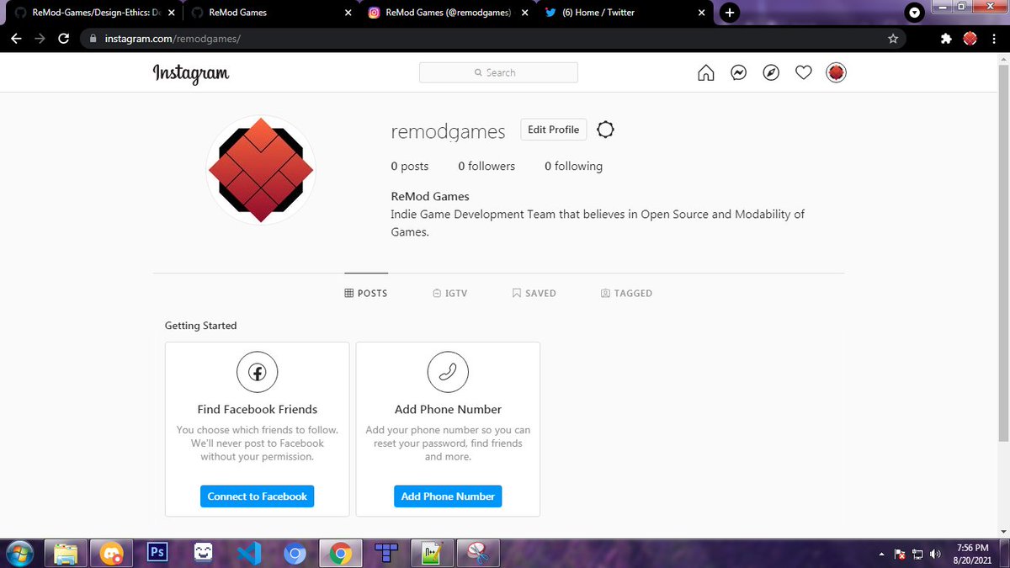Screen dimensions: 1010x568
Task: Select the TAGGED tab
Action: (x=627, y=293)
